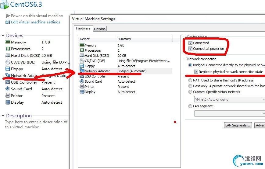Open VMnet0 (Auto-bridging) dropdown
Image resolution: width=265 pixels, height=169 pixels.
230,99
